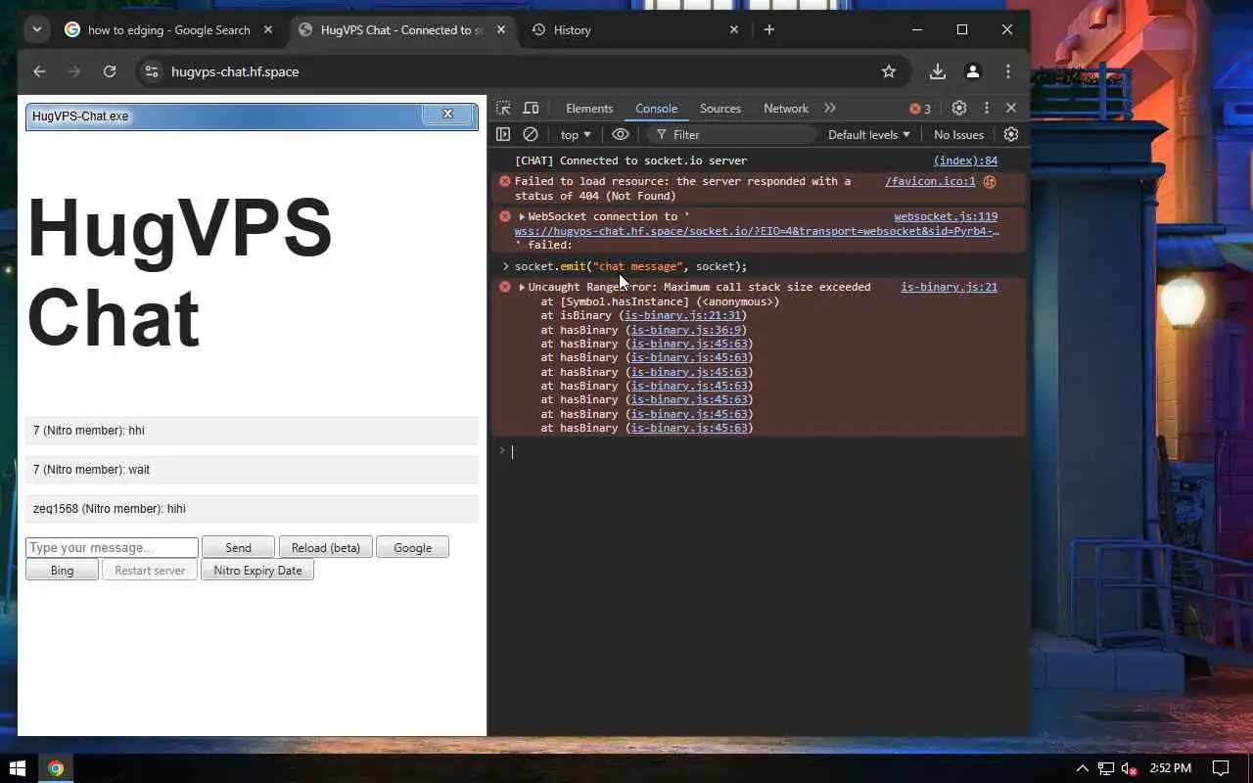Click the Chrome taskbar icon
The width and height of the screenshot is (1253, 783).
56,768
